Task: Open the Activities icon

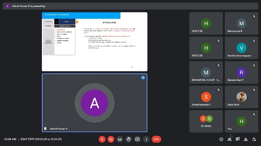Action: (x=246, y=139)
